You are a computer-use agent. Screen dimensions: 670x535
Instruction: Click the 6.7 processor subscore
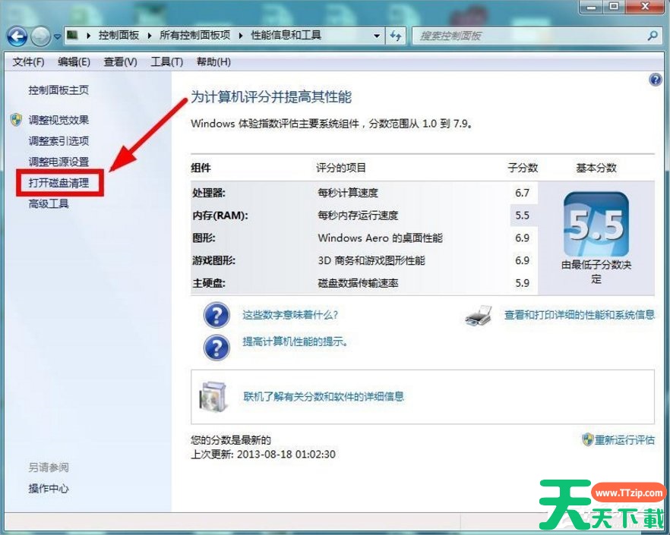tap(522, 193)
